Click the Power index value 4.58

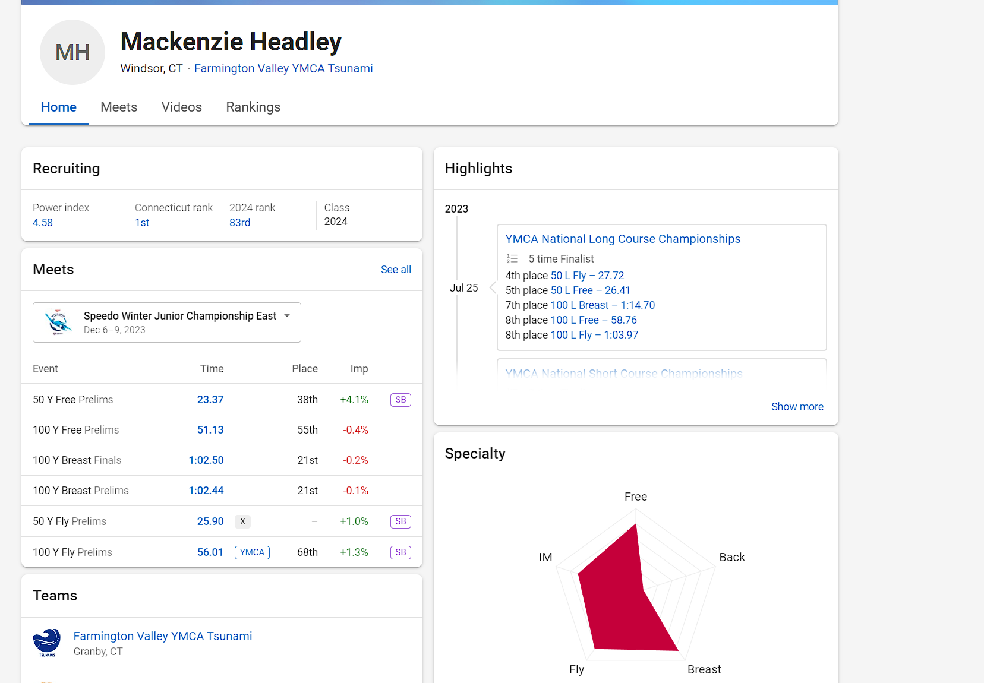43,223
